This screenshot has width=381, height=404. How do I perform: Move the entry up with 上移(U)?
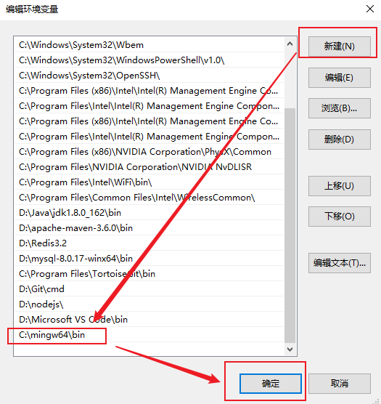coord(340,186)
